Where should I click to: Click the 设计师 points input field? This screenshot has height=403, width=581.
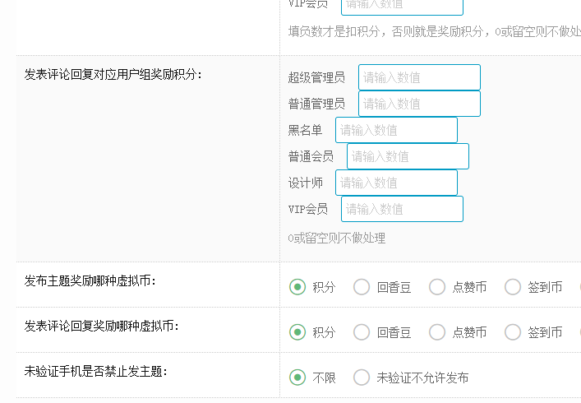(396, 183)
